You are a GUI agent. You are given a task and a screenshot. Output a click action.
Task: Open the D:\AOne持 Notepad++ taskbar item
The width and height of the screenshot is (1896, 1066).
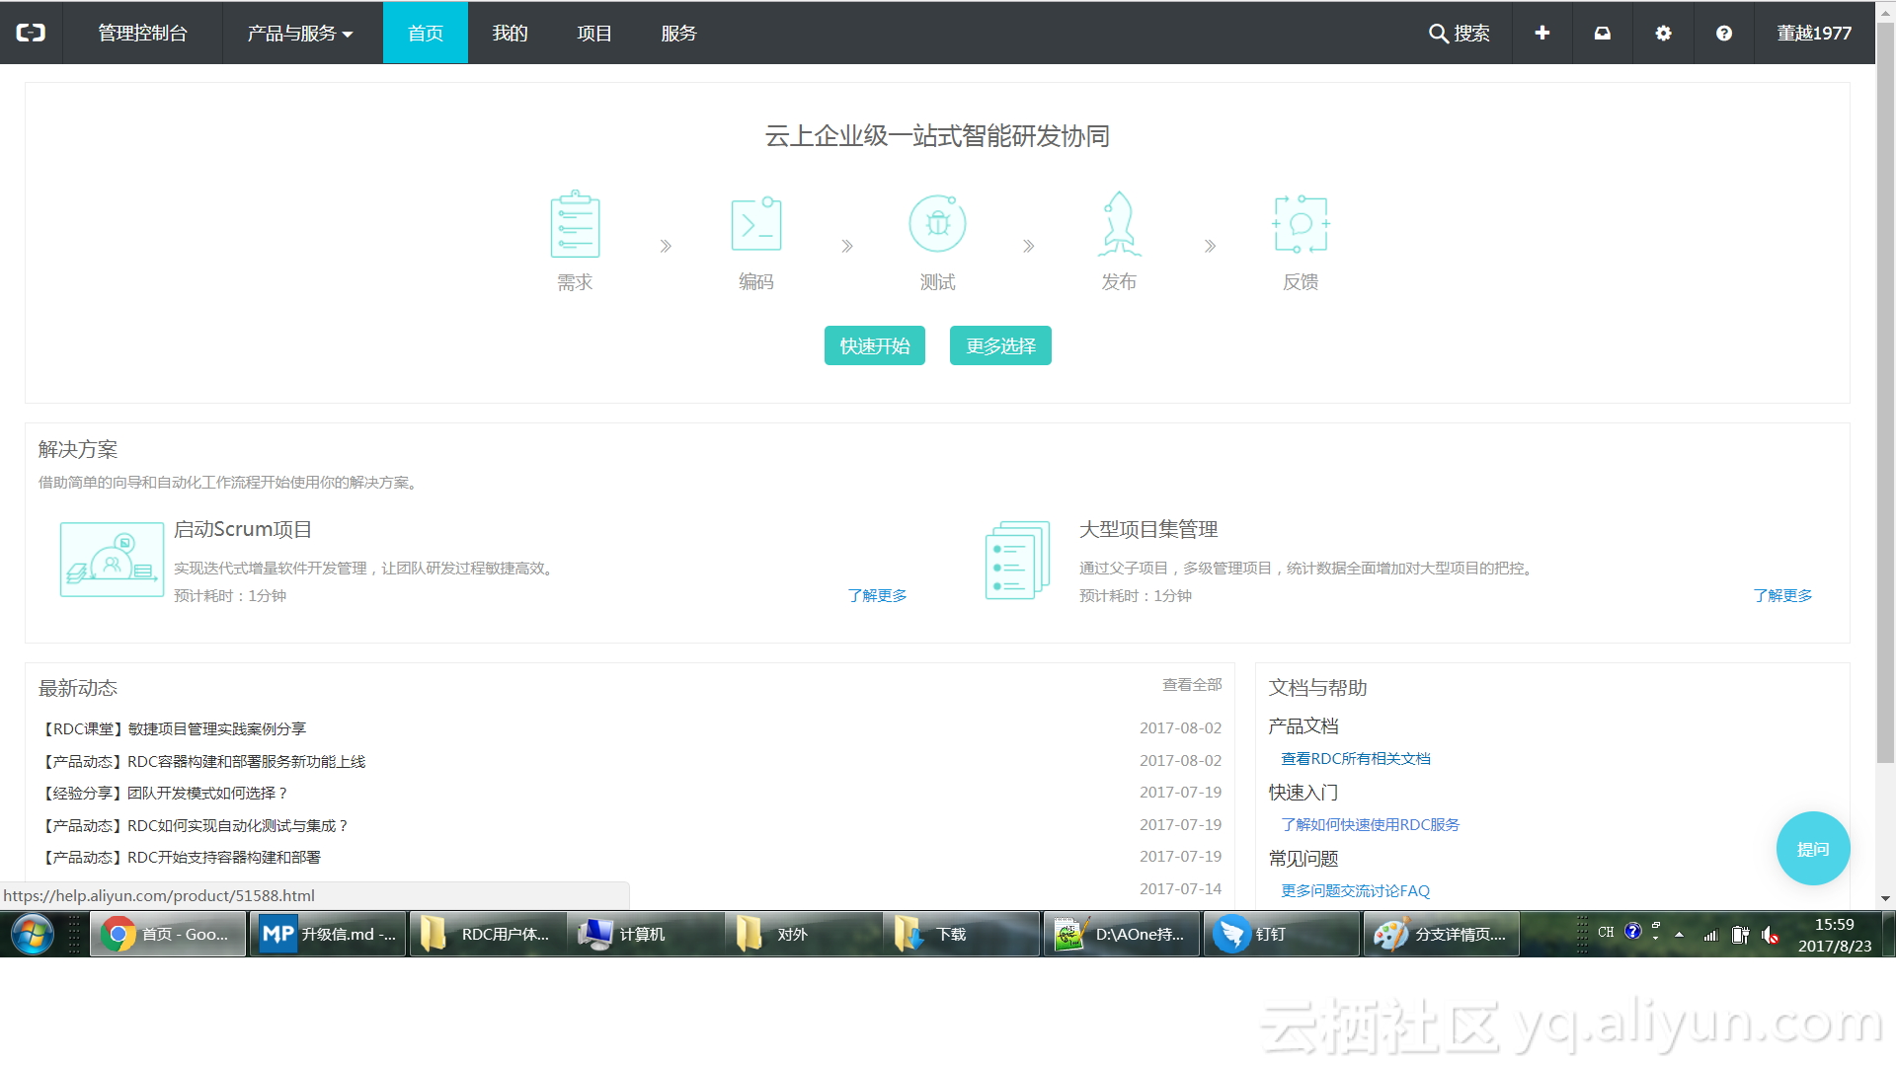point(1122,934)
